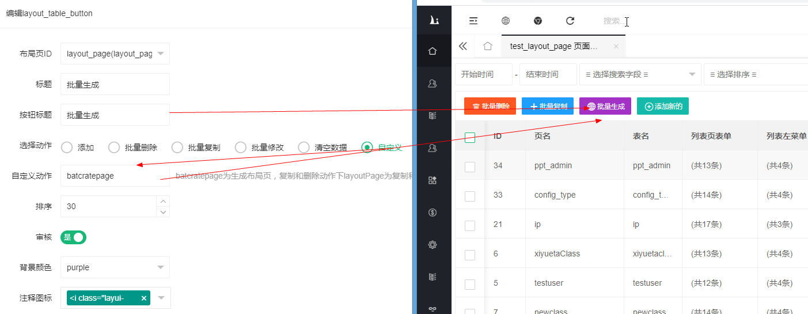This screenshot has height=314, width=808.
Task: Open the 选择搜索字段 dropdown
Action: [x=640, y=74]
